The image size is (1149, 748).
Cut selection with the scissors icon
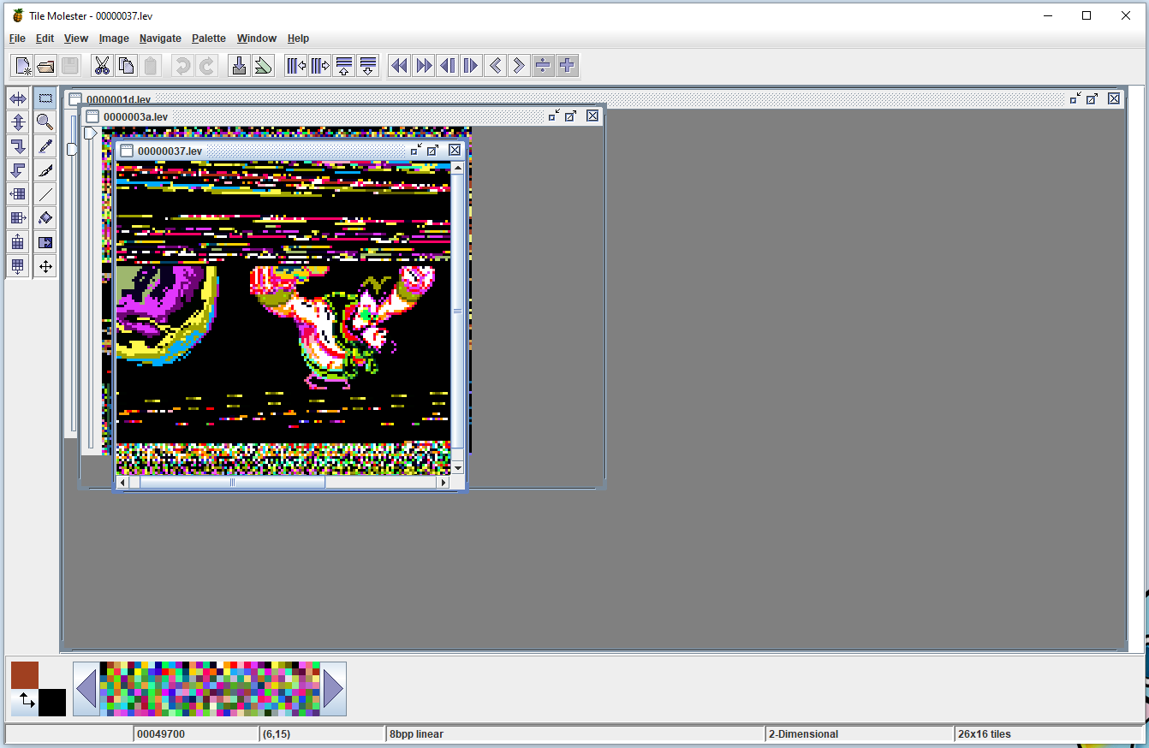102,66
